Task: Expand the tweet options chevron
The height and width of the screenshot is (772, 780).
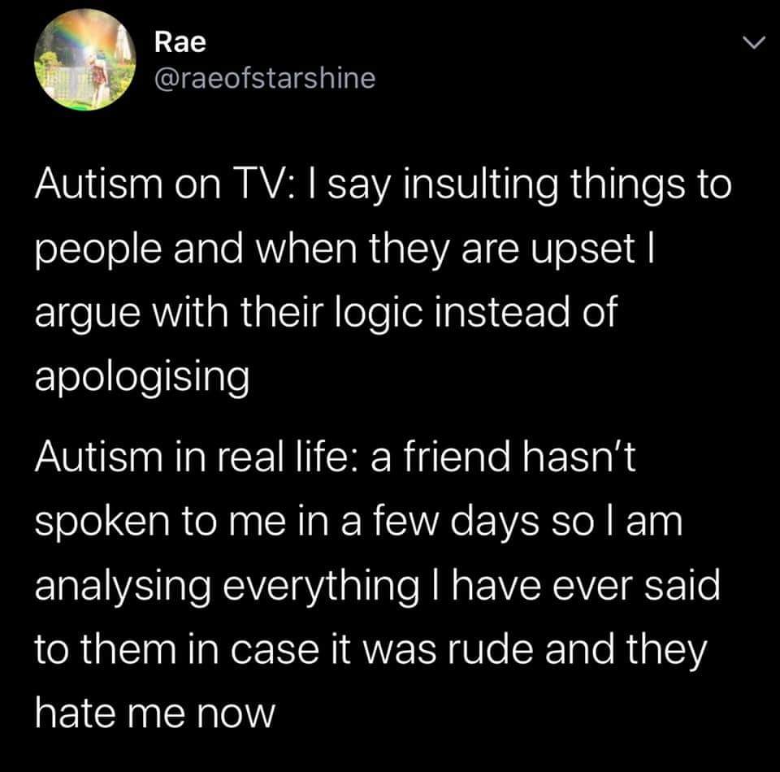Action: (x=754, y=43)
